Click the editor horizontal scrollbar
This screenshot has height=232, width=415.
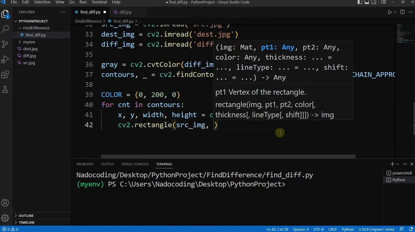coord(228,157)
